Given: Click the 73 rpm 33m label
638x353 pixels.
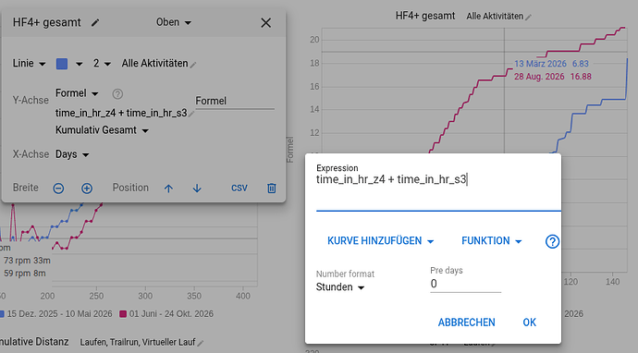Looking at the screenshot, I should click(27, 261).
